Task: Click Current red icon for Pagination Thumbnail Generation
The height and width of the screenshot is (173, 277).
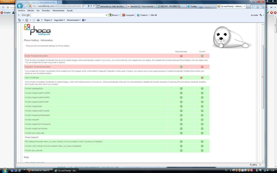Action: [202, 67]
